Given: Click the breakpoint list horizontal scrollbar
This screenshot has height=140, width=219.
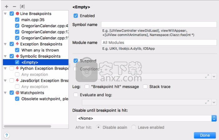Looking at the screenshot, I should click(x=27, y=126).
